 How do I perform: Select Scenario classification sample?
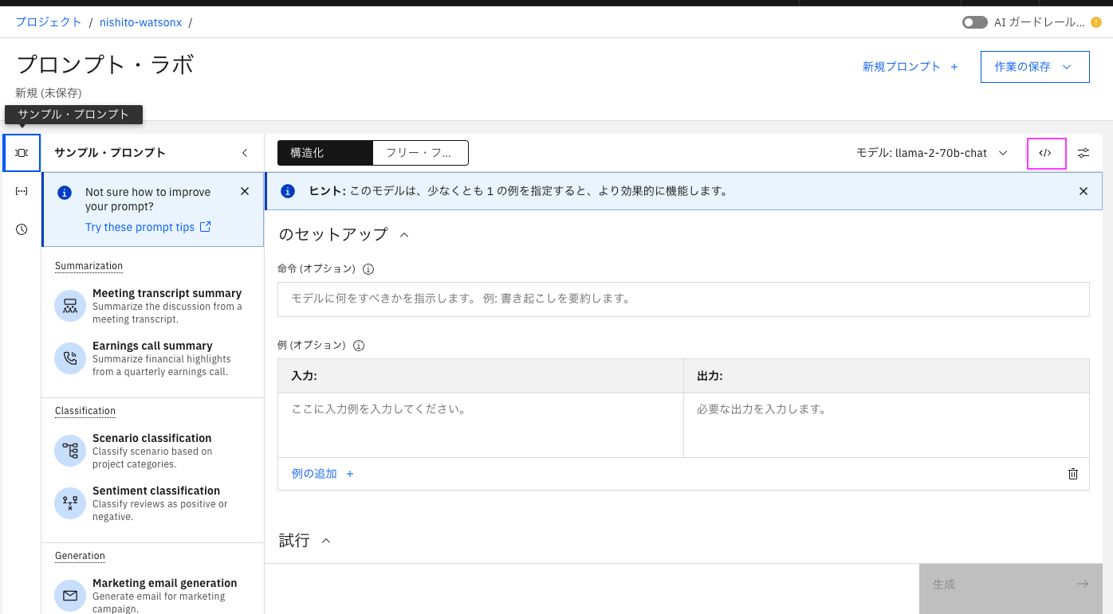(152, 451)
